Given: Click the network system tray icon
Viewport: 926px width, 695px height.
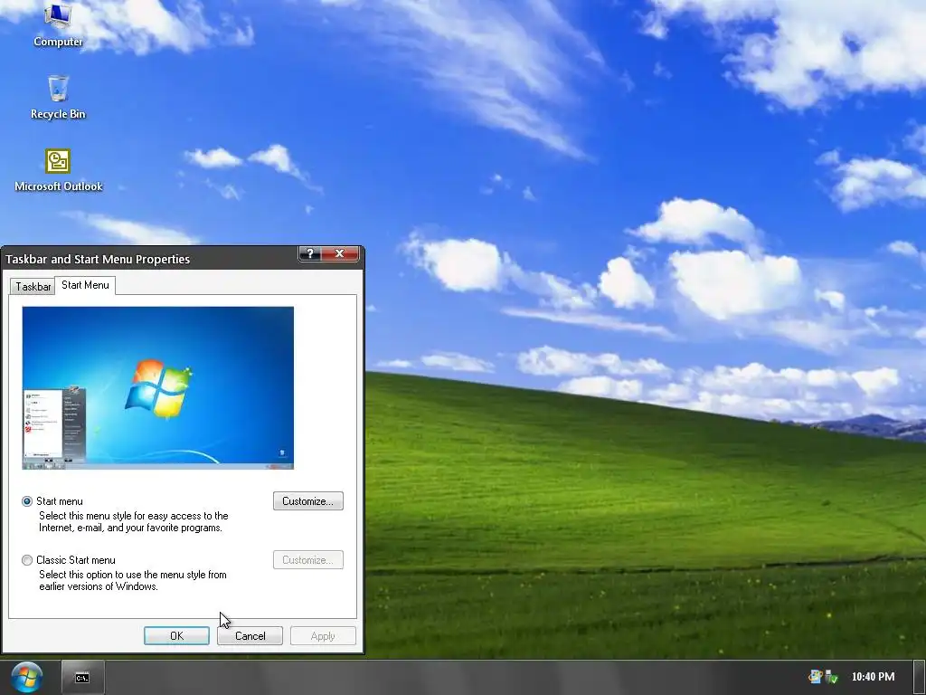Looking at the screenshot, I should coord(832,677).
